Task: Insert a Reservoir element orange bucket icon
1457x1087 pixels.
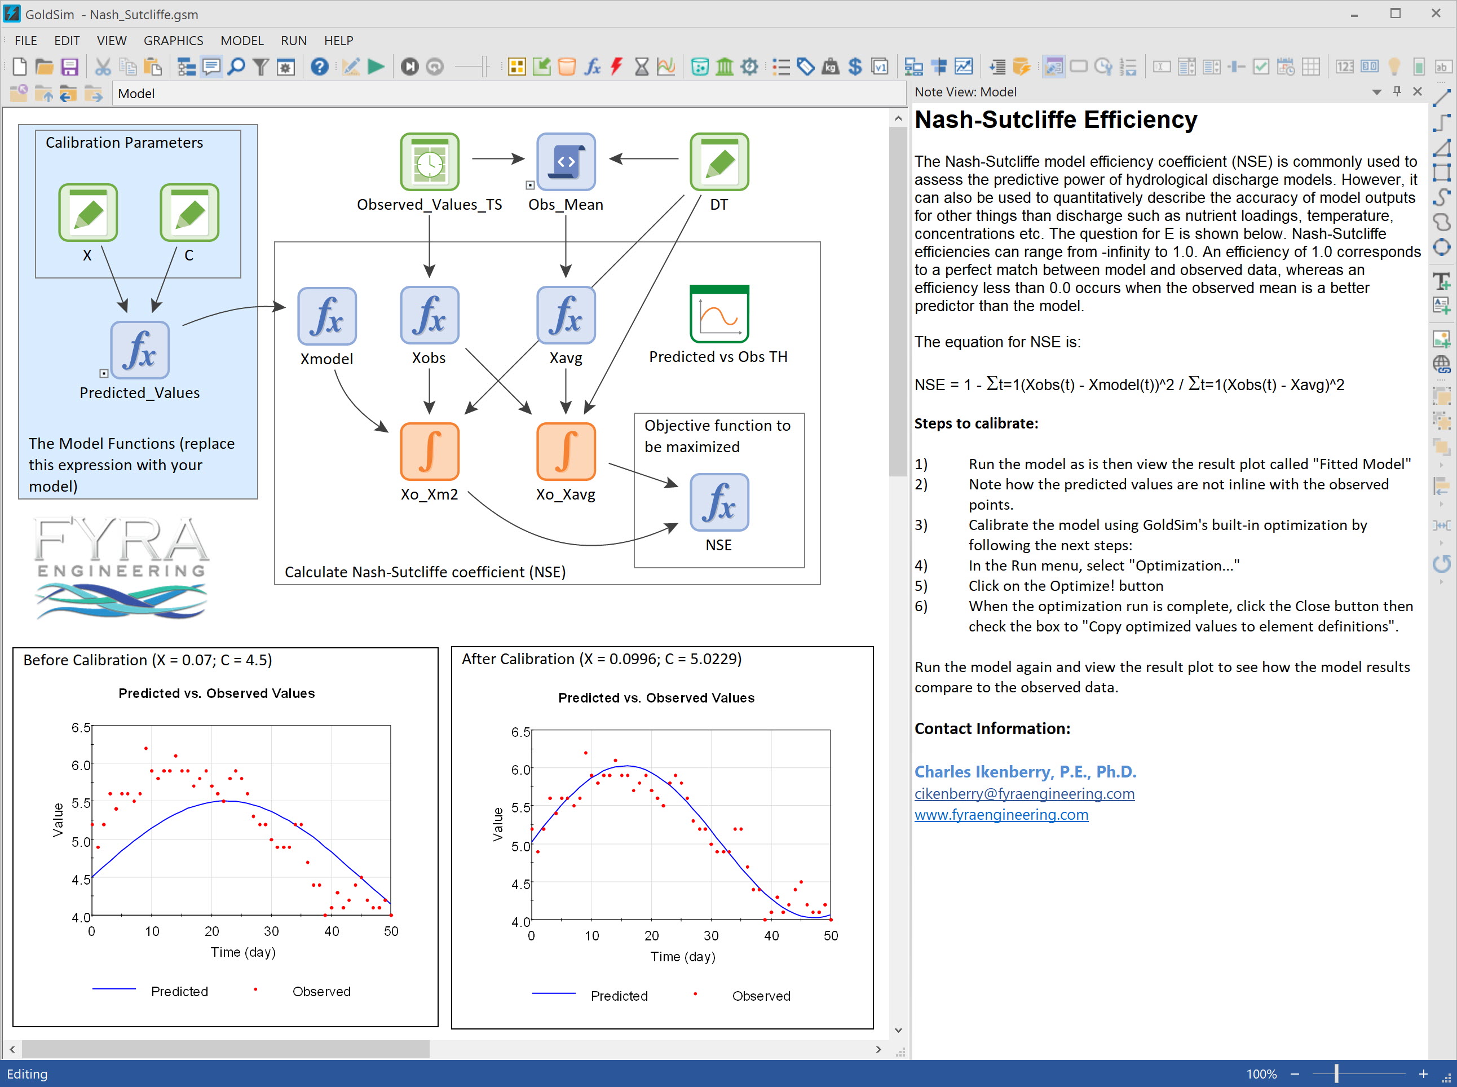Action: coord(566,67)
